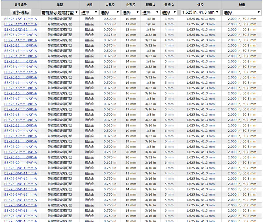Open part link BSK26-16mm-5/8"-A
263x222 pixels.
tap(21, 93)
